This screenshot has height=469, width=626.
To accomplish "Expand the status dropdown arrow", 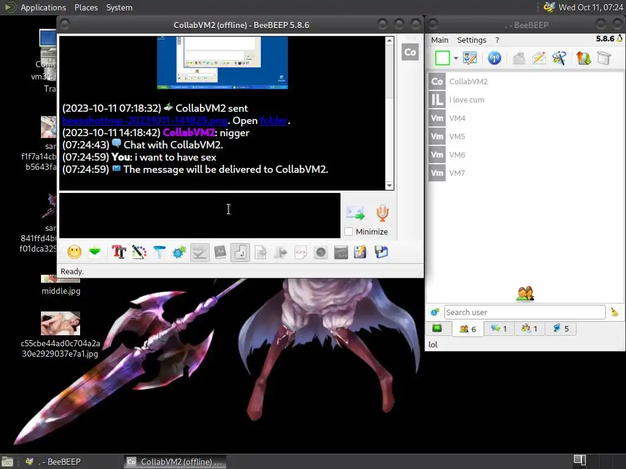I will pos(455,58).
